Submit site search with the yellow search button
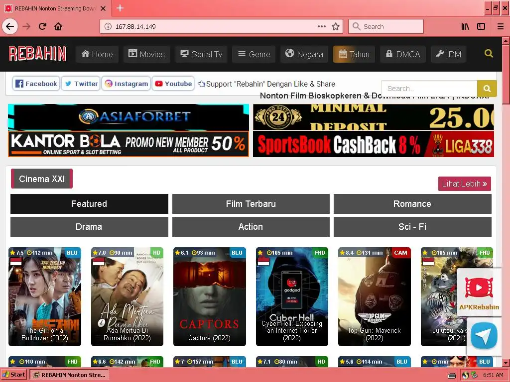This screenshot has height=382, width=510. (x=487, y=89)
